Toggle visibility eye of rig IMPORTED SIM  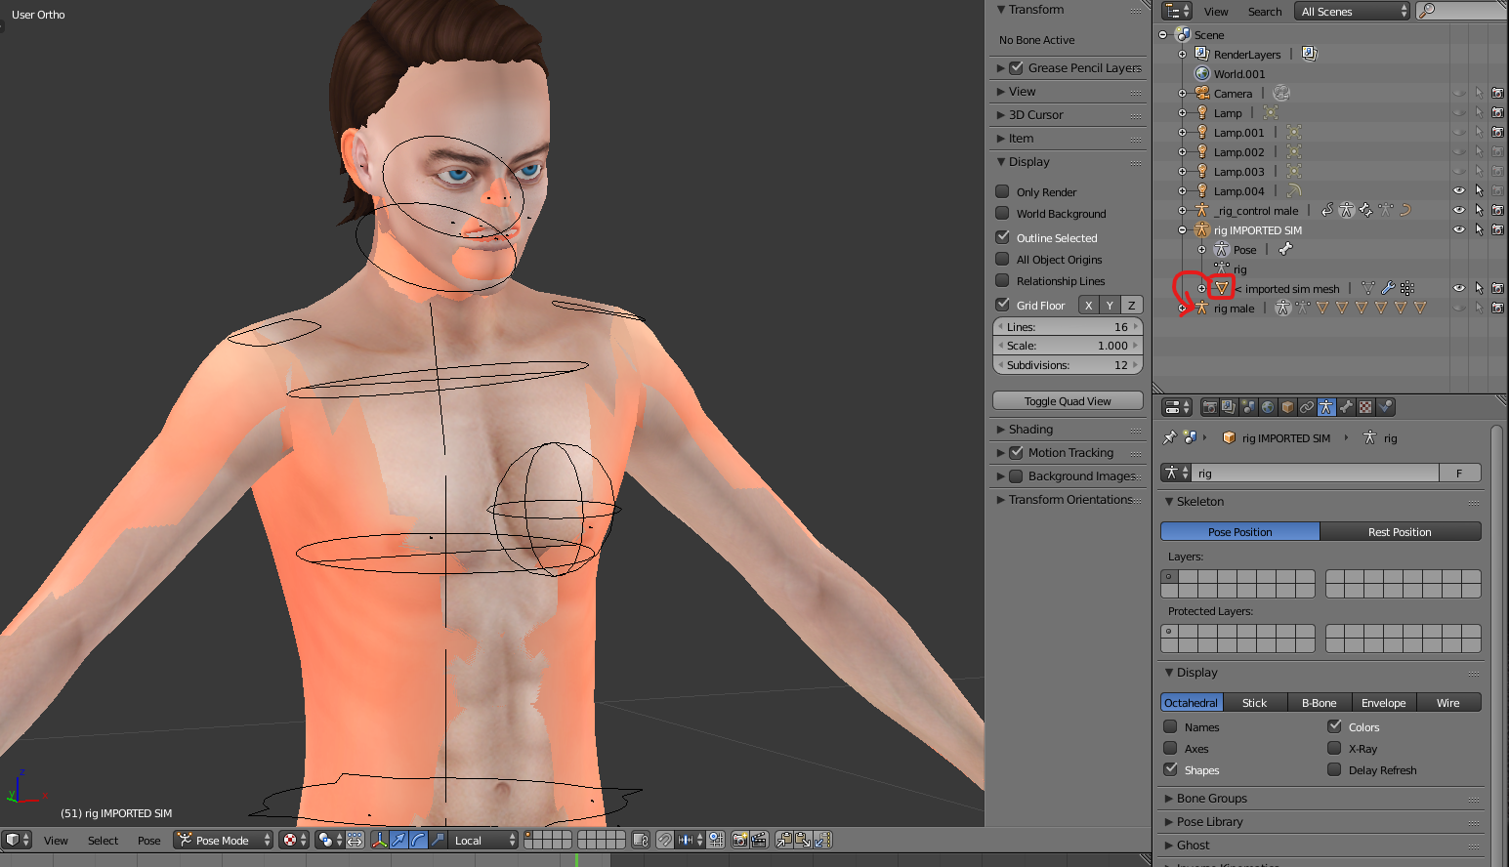point(1458,229)
